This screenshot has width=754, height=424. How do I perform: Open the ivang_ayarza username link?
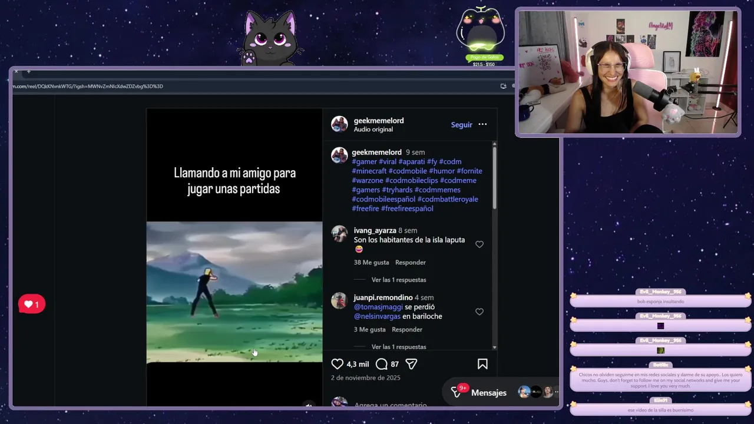coord(375,230)
